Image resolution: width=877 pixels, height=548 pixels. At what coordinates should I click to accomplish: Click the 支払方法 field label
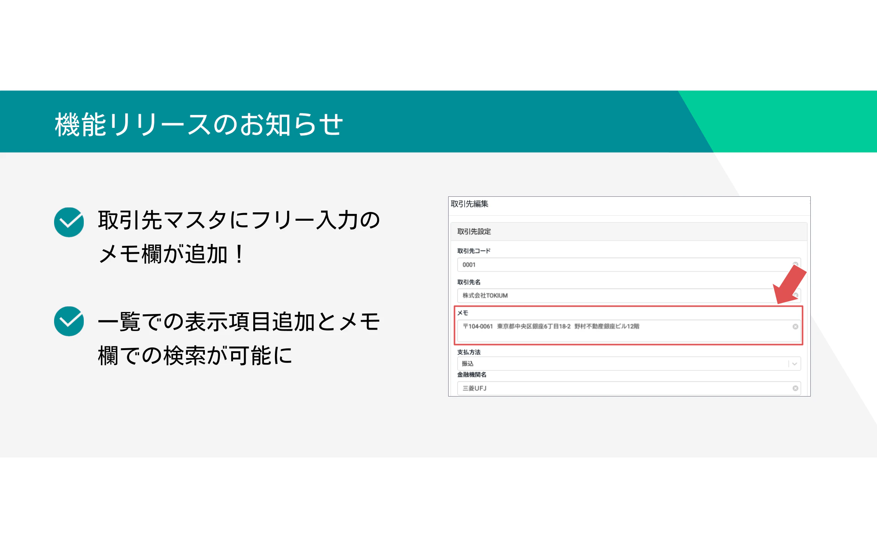point(469,352)
